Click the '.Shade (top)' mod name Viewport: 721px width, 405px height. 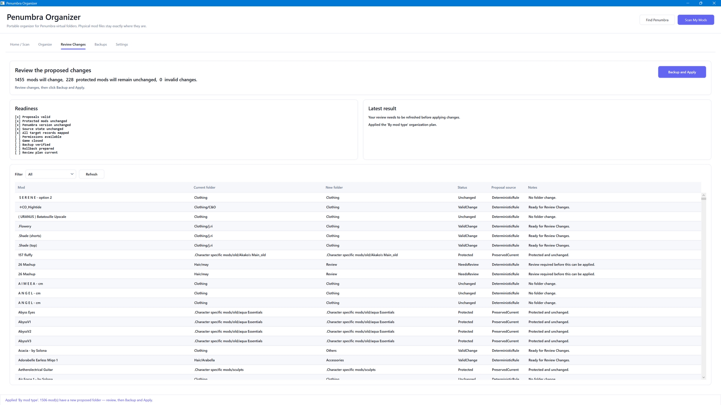[x=27, y=245]
